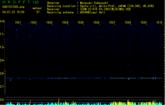
Task: Click the yellow spike in the graph below 1502
Action: pyautogui.click(x=30, y=102)
